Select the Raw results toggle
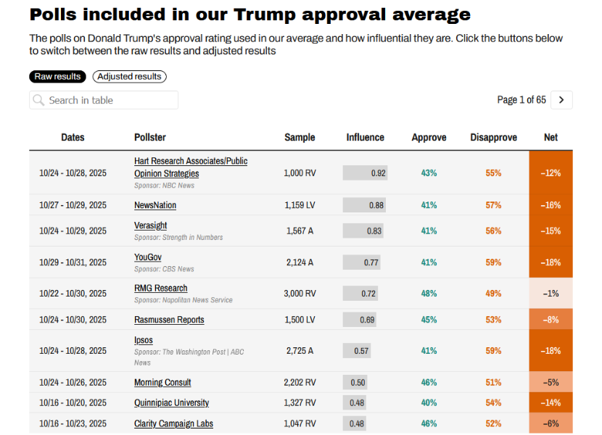 (58, 77)
